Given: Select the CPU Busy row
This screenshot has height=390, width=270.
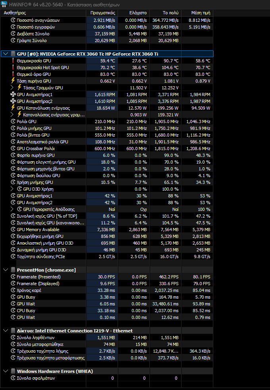Looking at the screenshot, I should coord(107,311).
